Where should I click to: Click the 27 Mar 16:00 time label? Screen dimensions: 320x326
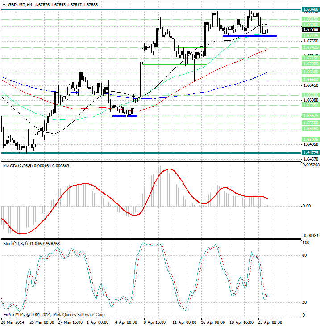[71, 322]
